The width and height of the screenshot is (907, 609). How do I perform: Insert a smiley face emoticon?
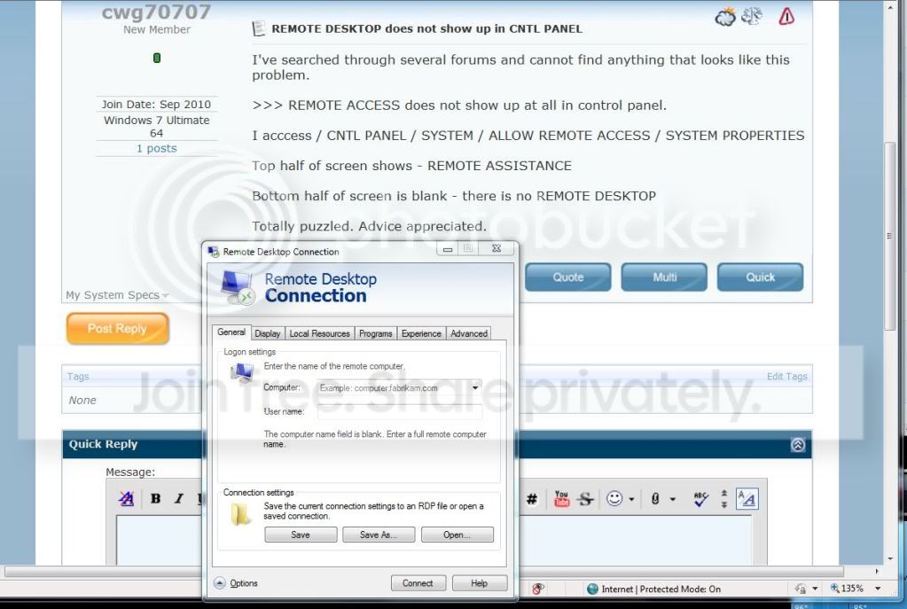point(614,498)
